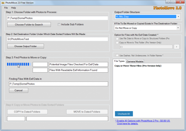Open the Help menu
Image resolution: width=186 pixels, height=131 pixels.
coord(13,8)
